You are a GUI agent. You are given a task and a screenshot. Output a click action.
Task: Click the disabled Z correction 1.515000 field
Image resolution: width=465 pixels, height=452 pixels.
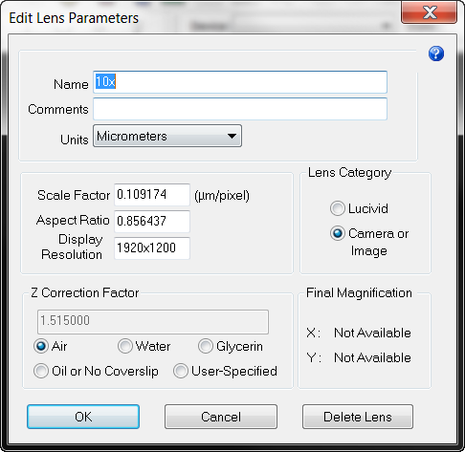pyautogui.click(x=153, y=322)
